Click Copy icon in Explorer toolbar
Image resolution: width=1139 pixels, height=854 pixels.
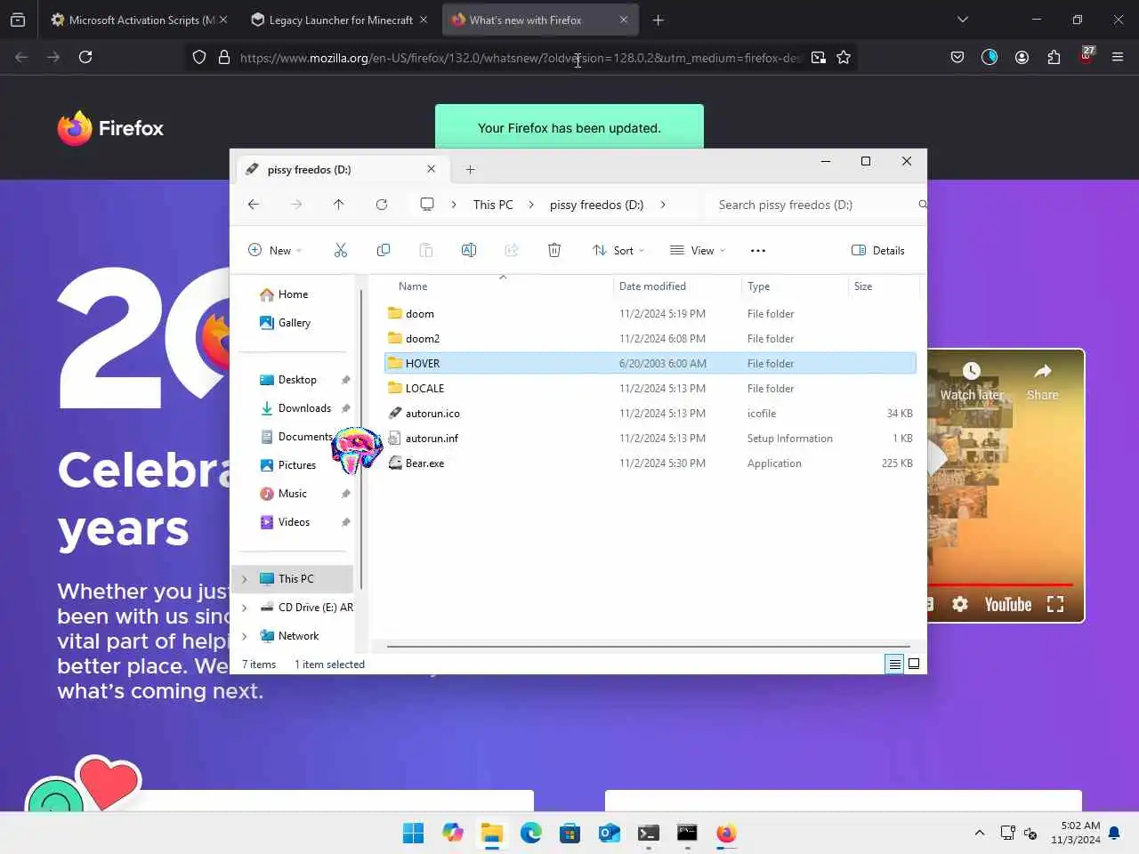coord(384,251)
